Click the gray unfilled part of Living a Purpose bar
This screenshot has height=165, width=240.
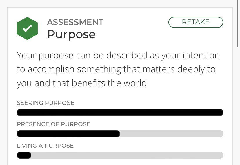[127, 155]
